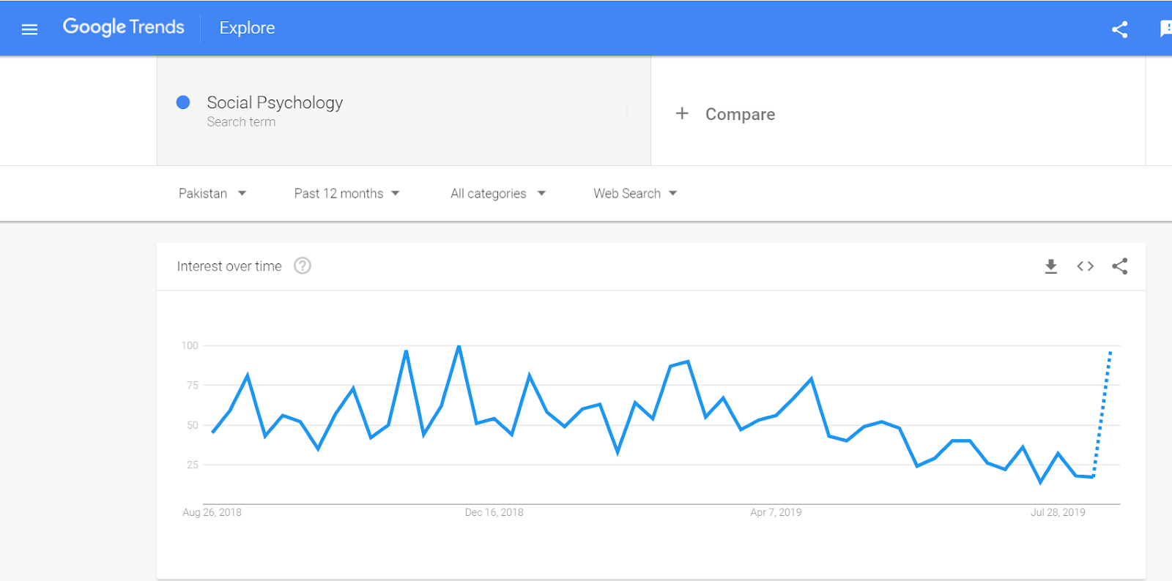Click the Google Trends logo
The height and width of the screenshot is (581, 1172).
[123, 27]
